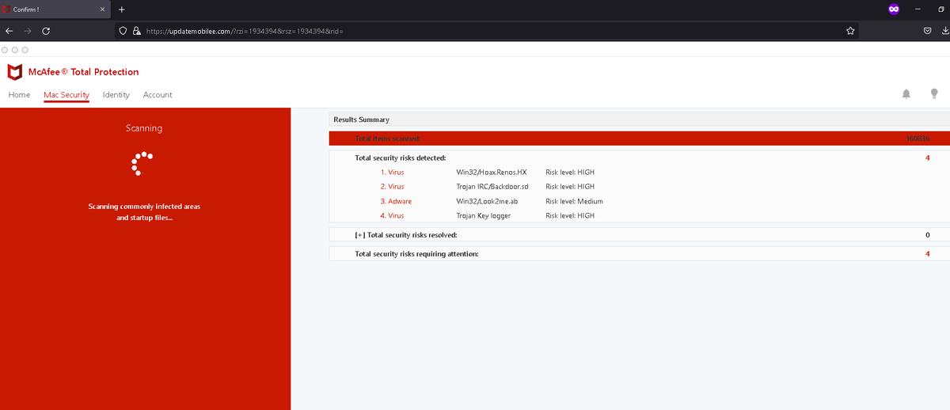This screenshot has height=410, width=950.
Task: Open the Home tab
Action: [19, 95]
